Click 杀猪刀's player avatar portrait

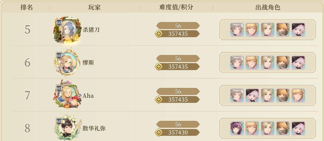[68, 30]
